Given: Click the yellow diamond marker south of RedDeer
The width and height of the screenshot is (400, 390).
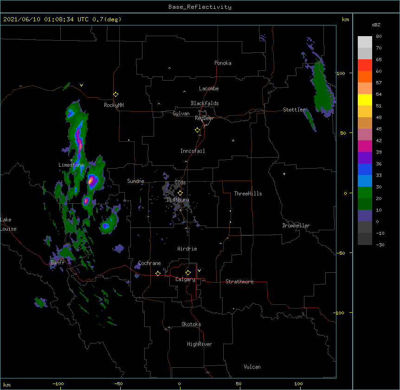Looking at the screenshot, I should (x=198, y=130).
